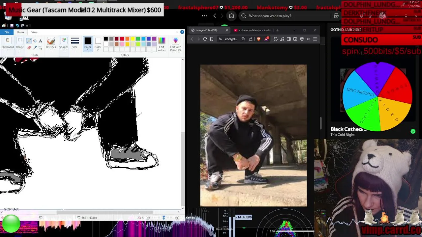
Task: Click browser address bar encrypt… text
Action: (x=231, y=39)
